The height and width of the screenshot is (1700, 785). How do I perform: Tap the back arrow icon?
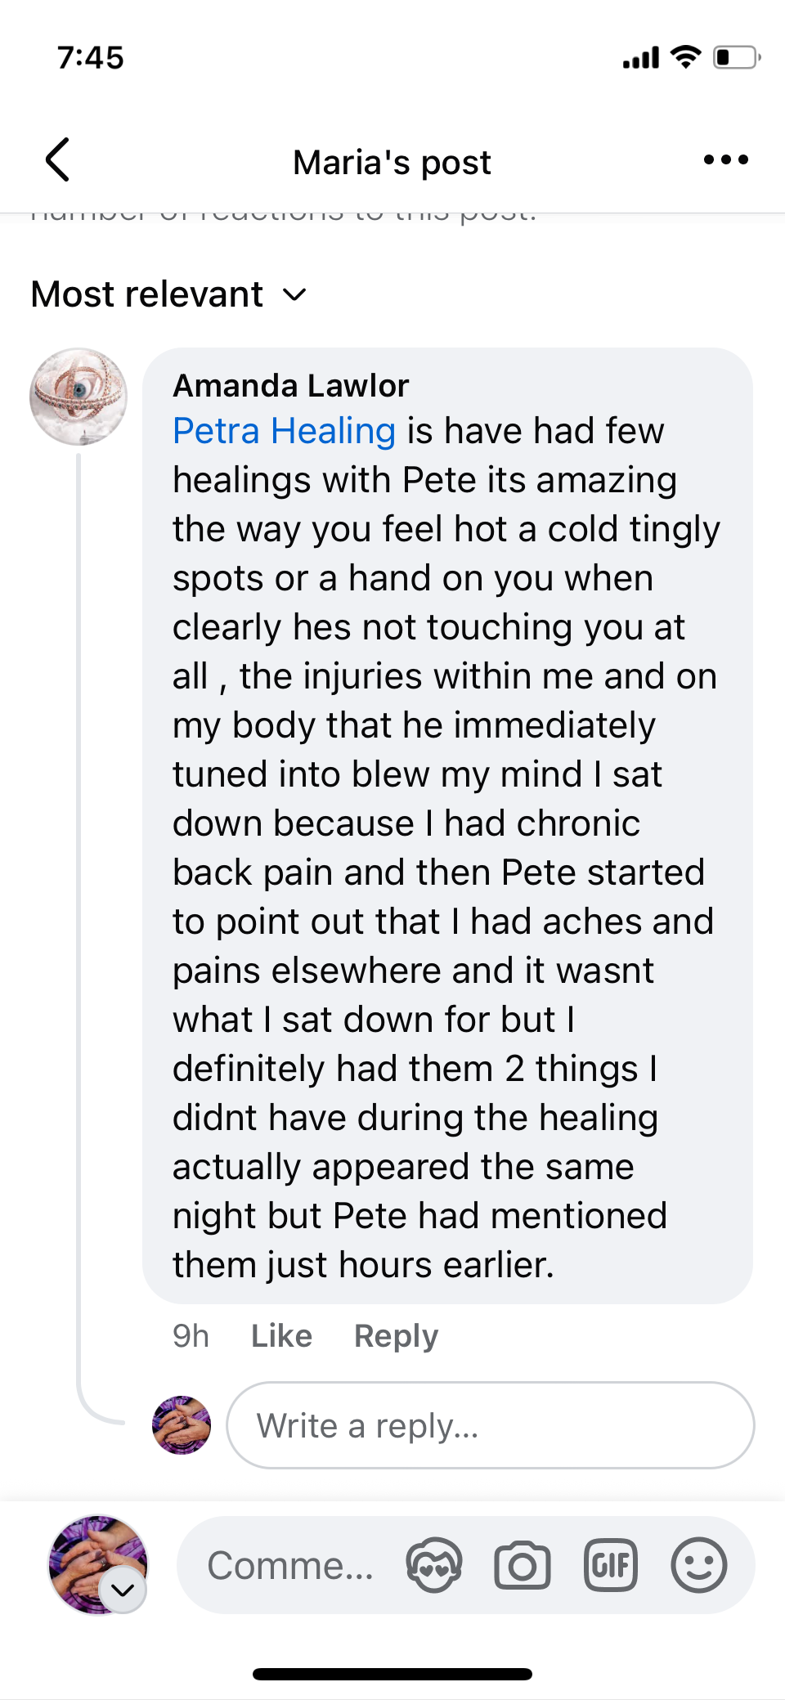pos(58,159)
